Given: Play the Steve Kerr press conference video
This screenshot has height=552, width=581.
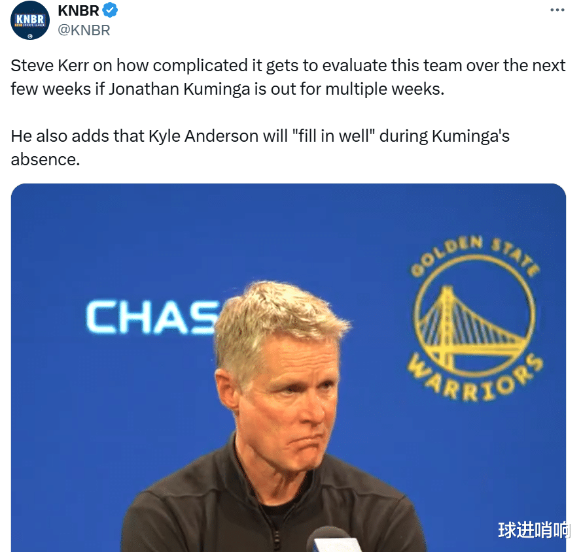Looking at the screenshot, I should [289, 367].
